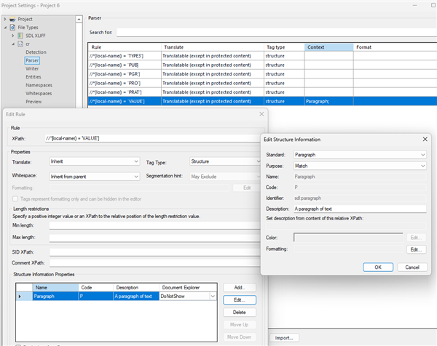Click the Document Explorer column header
This screenshot has width=437, height=346.
coord(188,288)
